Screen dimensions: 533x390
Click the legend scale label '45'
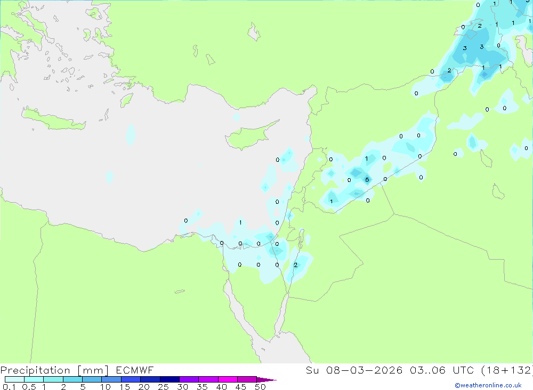pos(241,387)
